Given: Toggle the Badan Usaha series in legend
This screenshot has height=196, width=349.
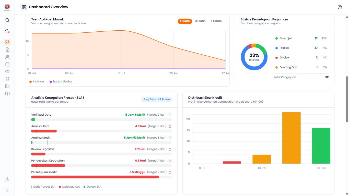Looking at the screenshot, I should point(61,82).
